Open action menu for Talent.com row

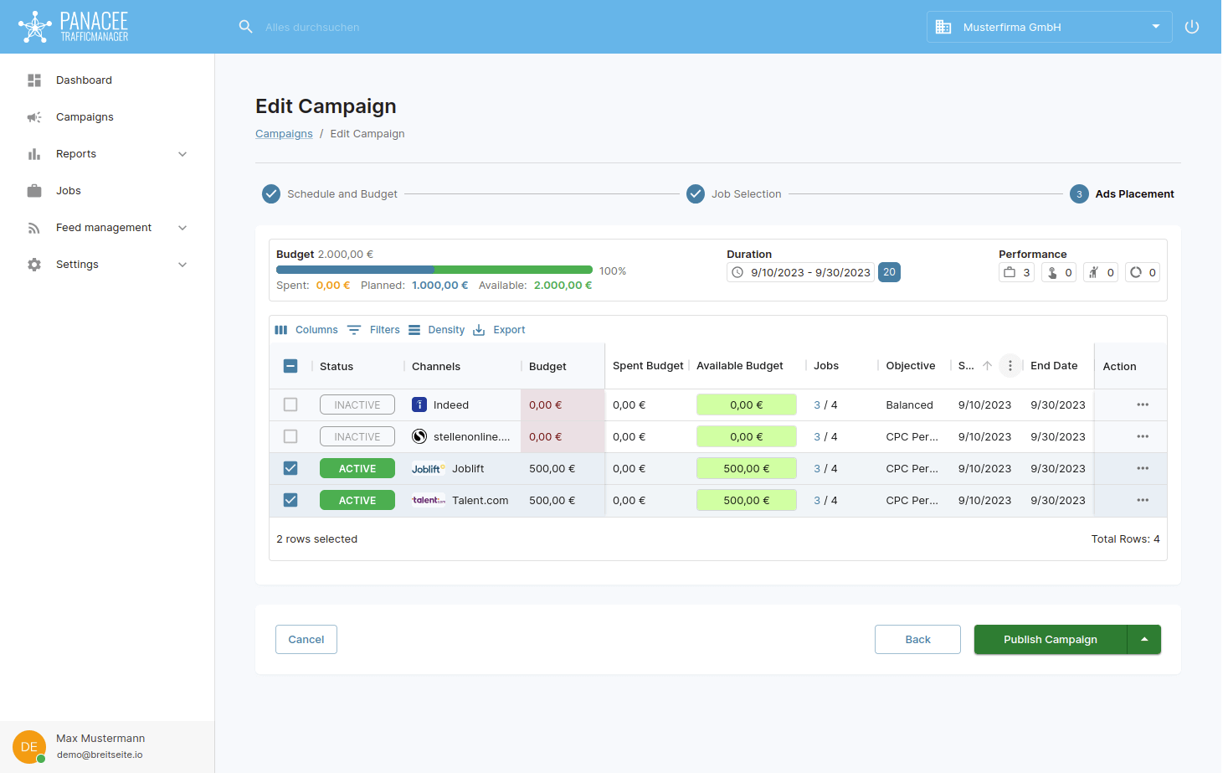(1142, 500)
